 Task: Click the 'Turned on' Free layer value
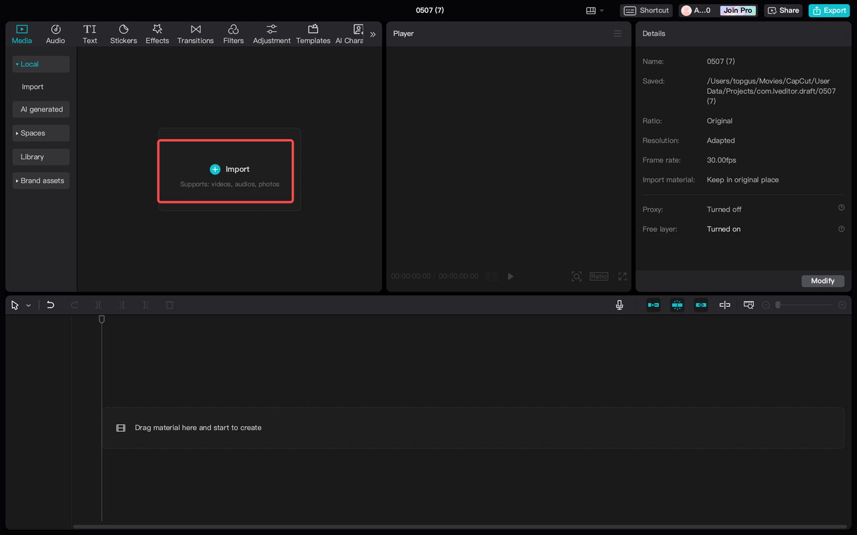coord(724,229)
